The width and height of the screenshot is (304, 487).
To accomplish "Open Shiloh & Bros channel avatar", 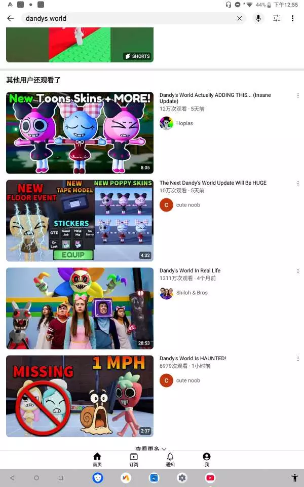I will pos(166,293).
